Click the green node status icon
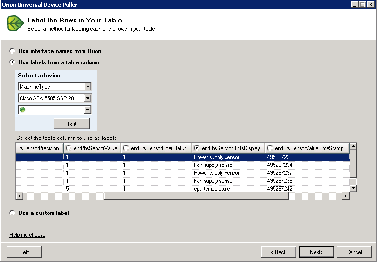This screenshot has height=262, width=377. coord(22,110)
